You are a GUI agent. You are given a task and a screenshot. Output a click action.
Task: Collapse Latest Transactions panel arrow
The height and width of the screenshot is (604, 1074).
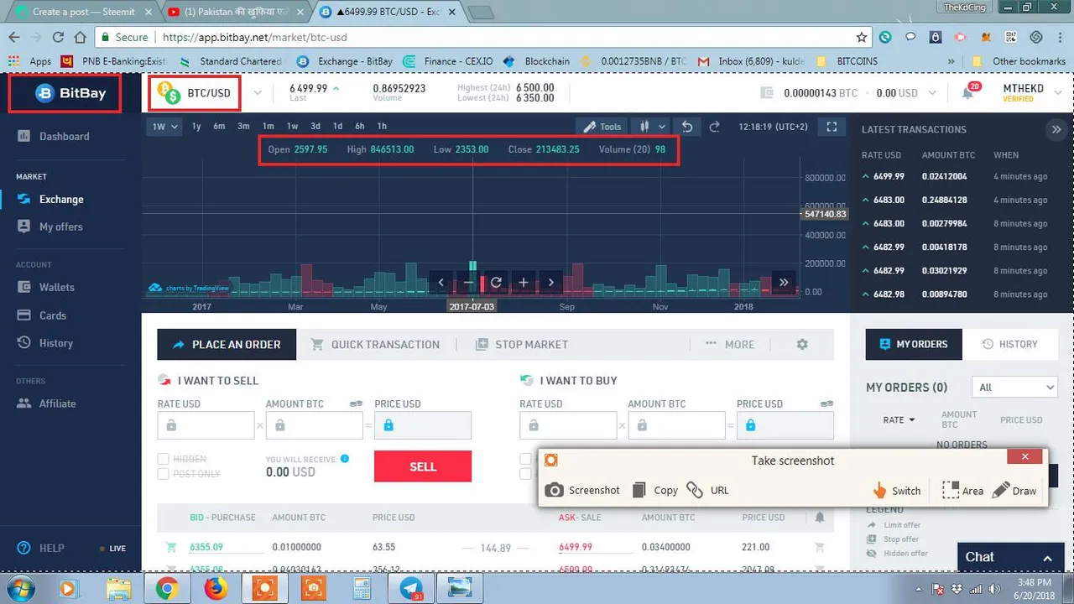pyautogui.click(x=1056, y=129)
